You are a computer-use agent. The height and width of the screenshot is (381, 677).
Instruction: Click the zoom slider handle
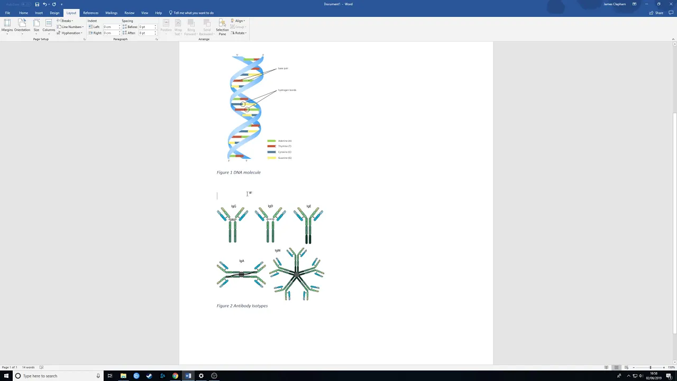(651, 367)
